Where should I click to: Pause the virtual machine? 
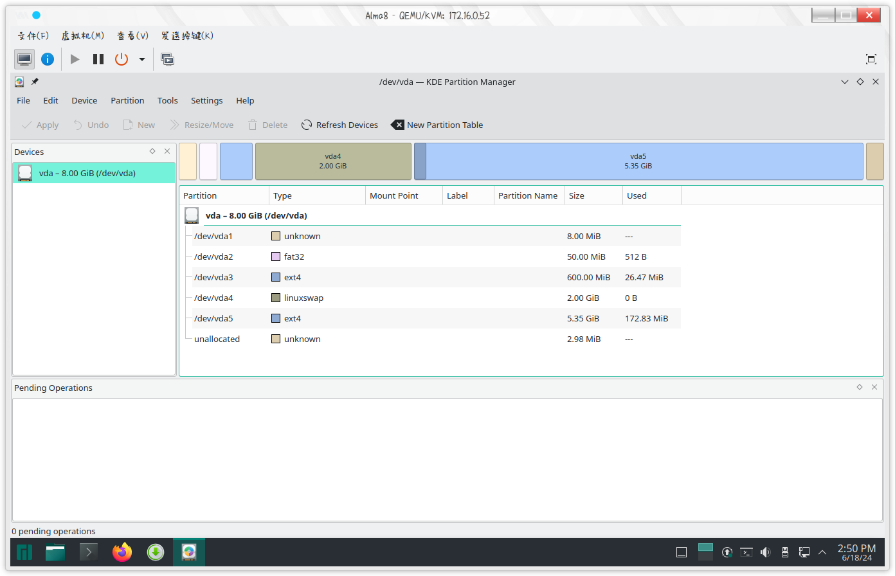tap(98, 59)
